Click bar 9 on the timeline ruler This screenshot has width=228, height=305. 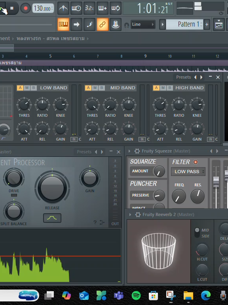(x=145, y=56)
